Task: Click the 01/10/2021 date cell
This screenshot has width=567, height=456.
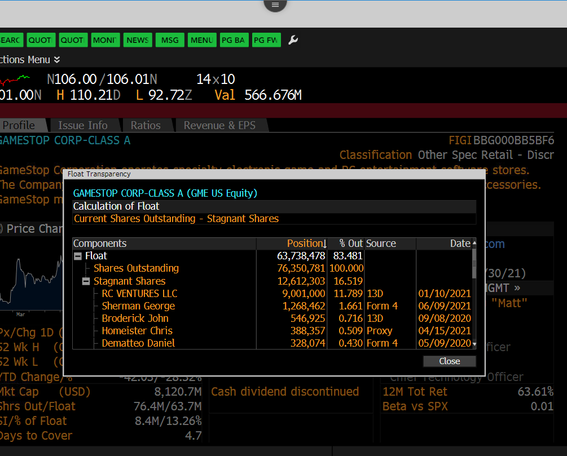Action: pos(445,294)
